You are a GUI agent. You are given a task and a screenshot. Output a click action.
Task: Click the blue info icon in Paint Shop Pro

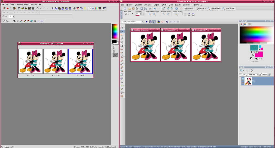pos(176,8)
